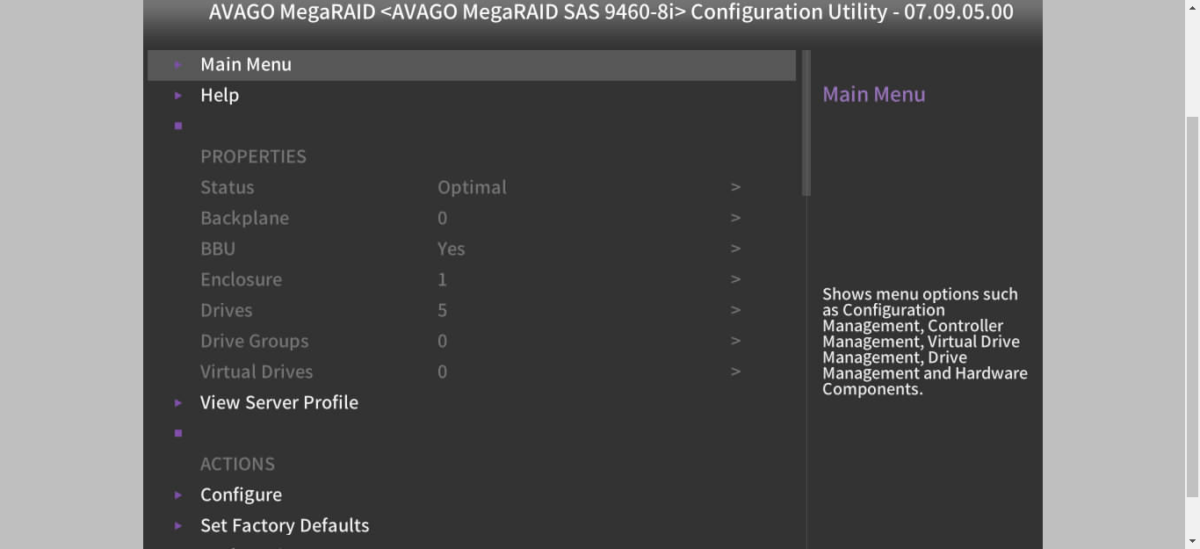This screenshot has height=549, width=1200.
Task: Expand the Enclosure row chevron
Action: click(736, 279)
